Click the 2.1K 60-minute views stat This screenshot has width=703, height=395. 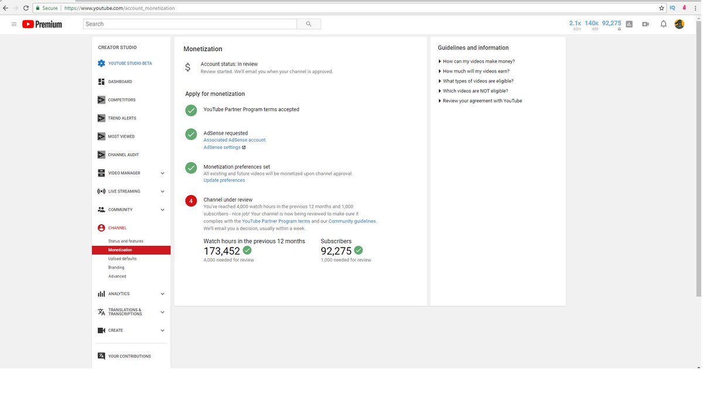(575, 23)
